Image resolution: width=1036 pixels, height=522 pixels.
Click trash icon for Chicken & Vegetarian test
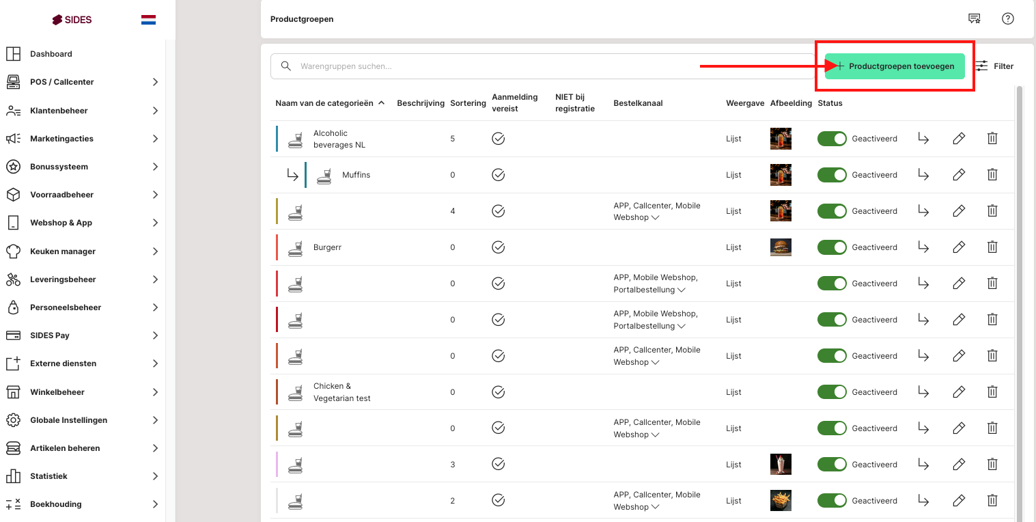(992, 392)
